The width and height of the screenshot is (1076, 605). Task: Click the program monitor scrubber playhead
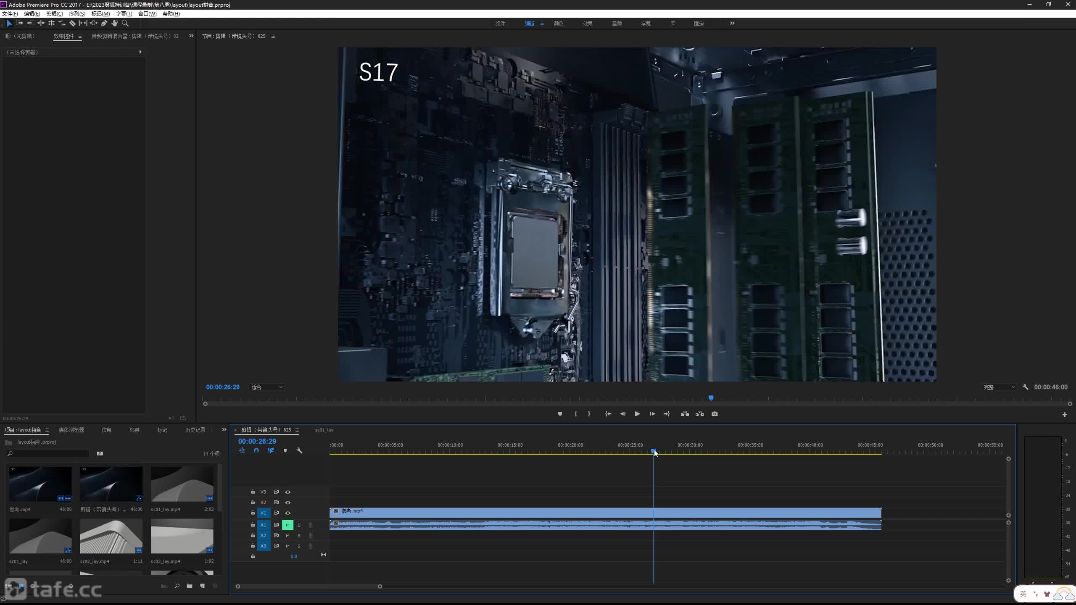(711, 397)
